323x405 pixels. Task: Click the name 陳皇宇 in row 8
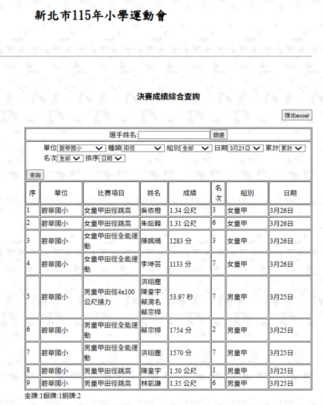click(x=151, y=371)
